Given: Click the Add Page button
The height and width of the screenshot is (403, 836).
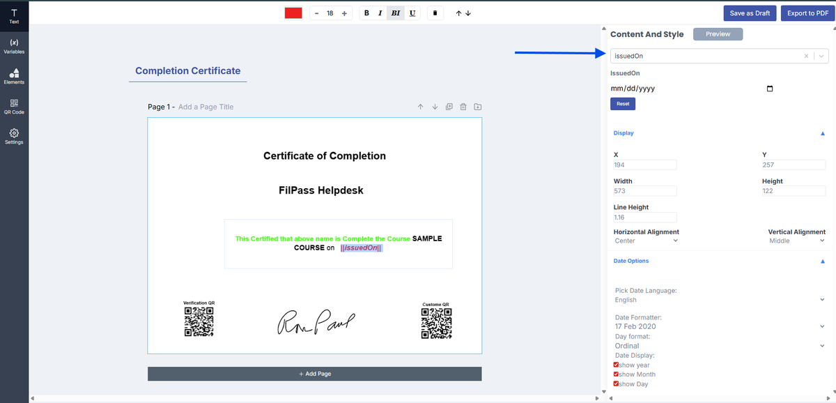Looking at the screenshot, I should point(314,374).
